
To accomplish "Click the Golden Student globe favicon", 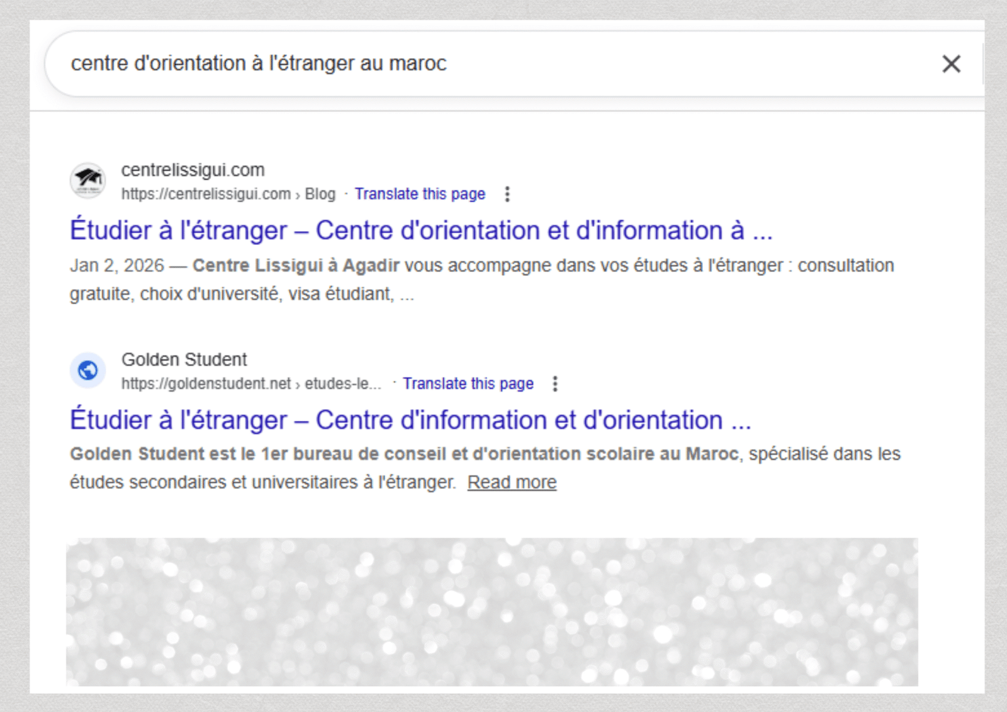I will click(x=87, y=370).
